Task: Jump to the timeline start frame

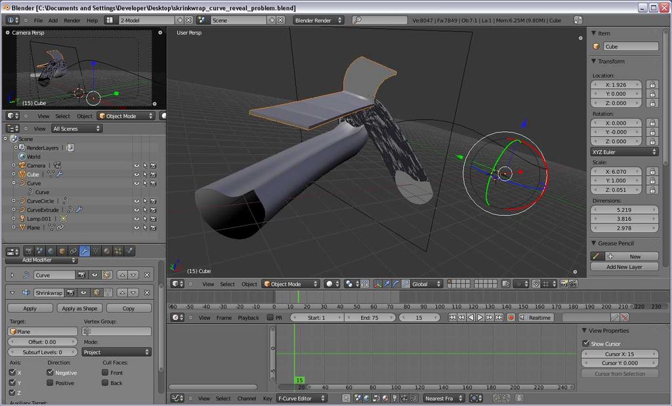Action: tap(452, 317)
